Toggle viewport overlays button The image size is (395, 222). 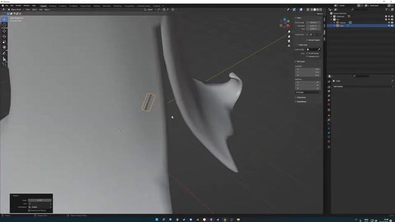coord(301,10)
